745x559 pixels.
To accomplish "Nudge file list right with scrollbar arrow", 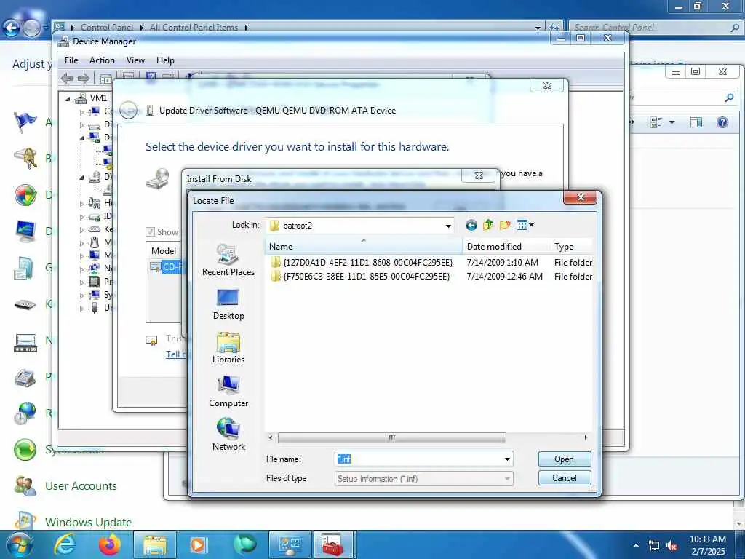I will (586, 437).
